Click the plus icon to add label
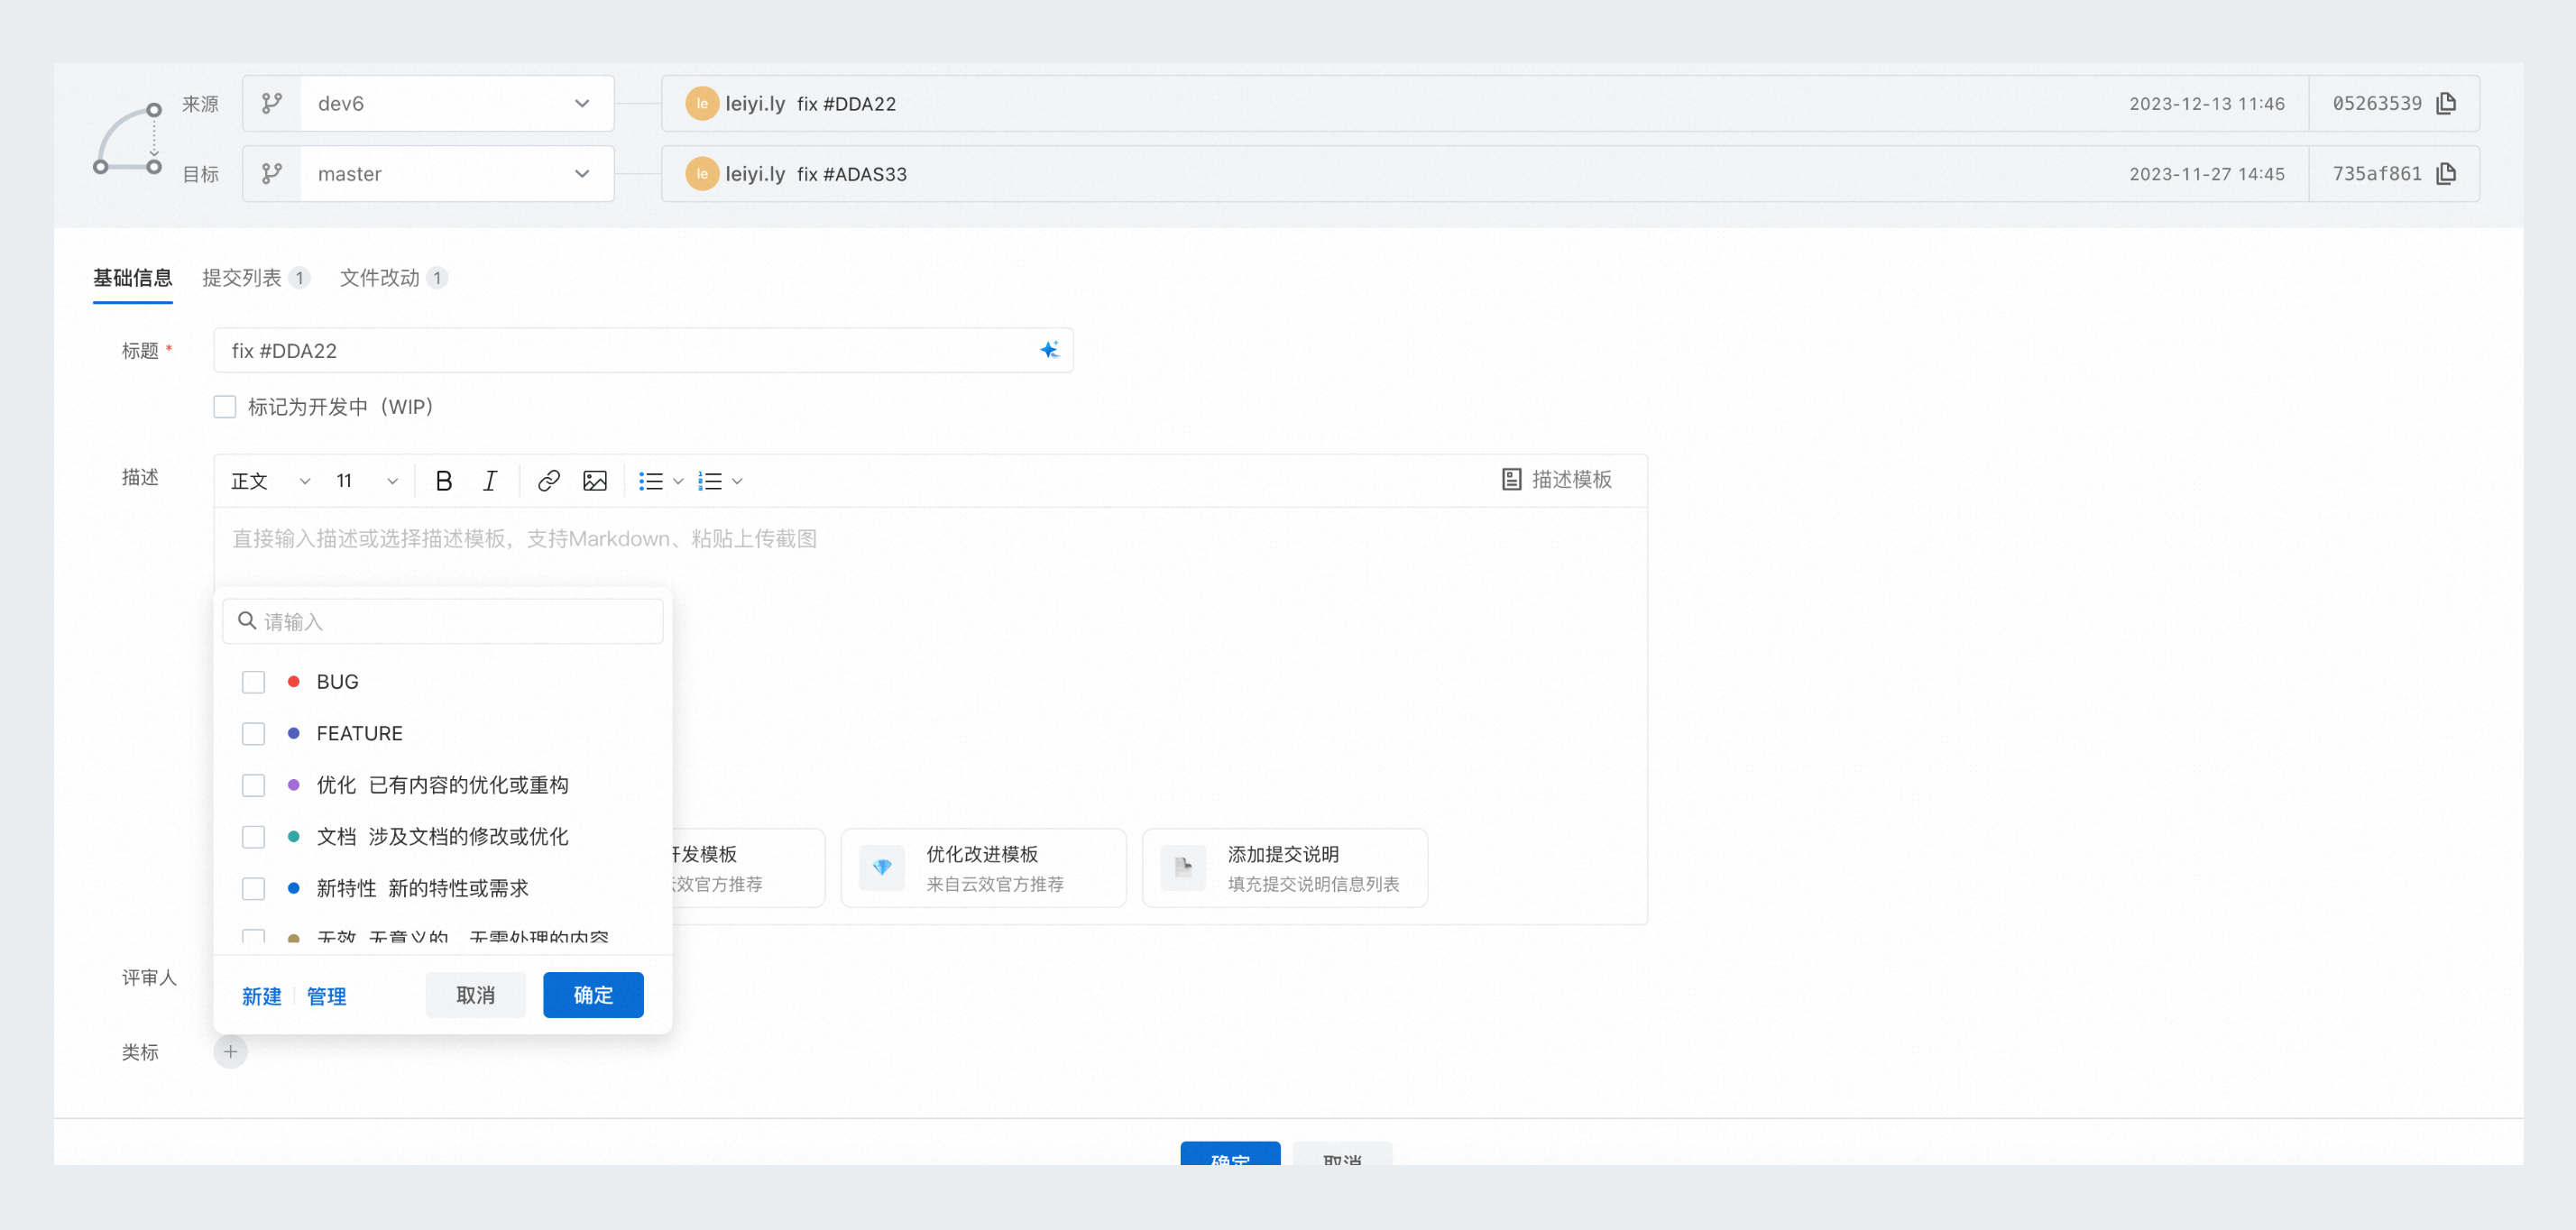Viewport: 2576px width, 1230px height. tap(230, 1051)
